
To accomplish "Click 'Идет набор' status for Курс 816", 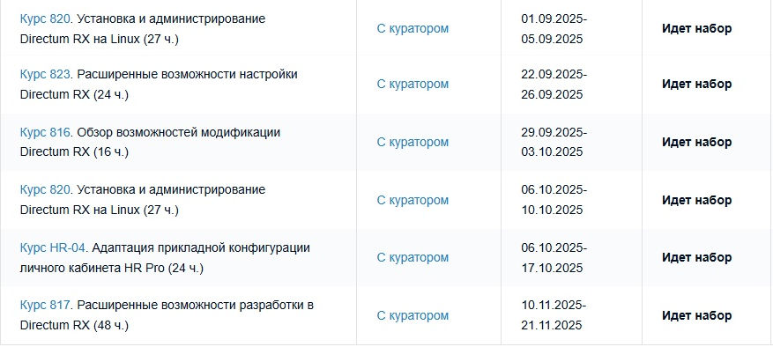I will (696, 142).
